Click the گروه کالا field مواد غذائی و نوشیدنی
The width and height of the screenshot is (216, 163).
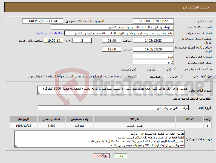113,108
